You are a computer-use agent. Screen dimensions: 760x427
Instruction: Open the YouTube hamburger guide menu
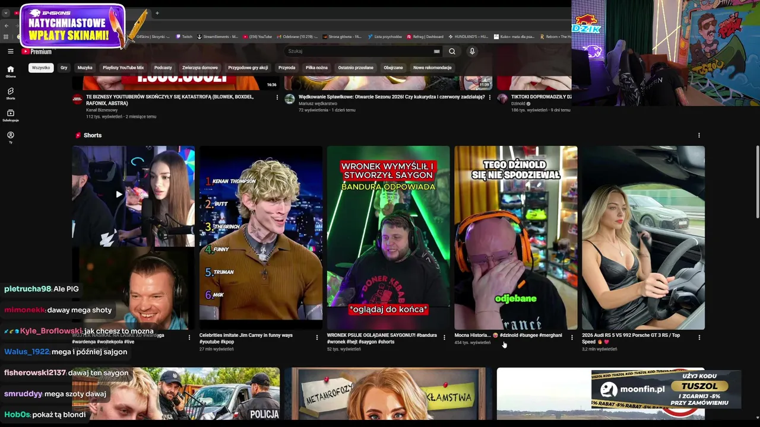click(x=10, y=52)
